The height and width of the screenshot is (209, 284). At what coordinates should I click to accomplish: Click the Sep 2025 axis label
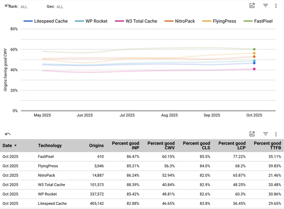coord(212,115)
